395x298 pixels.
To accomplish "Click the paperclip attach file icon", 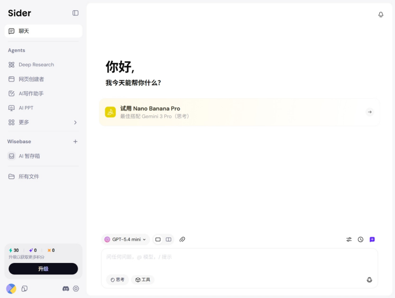I will click(x=182, y=239).
